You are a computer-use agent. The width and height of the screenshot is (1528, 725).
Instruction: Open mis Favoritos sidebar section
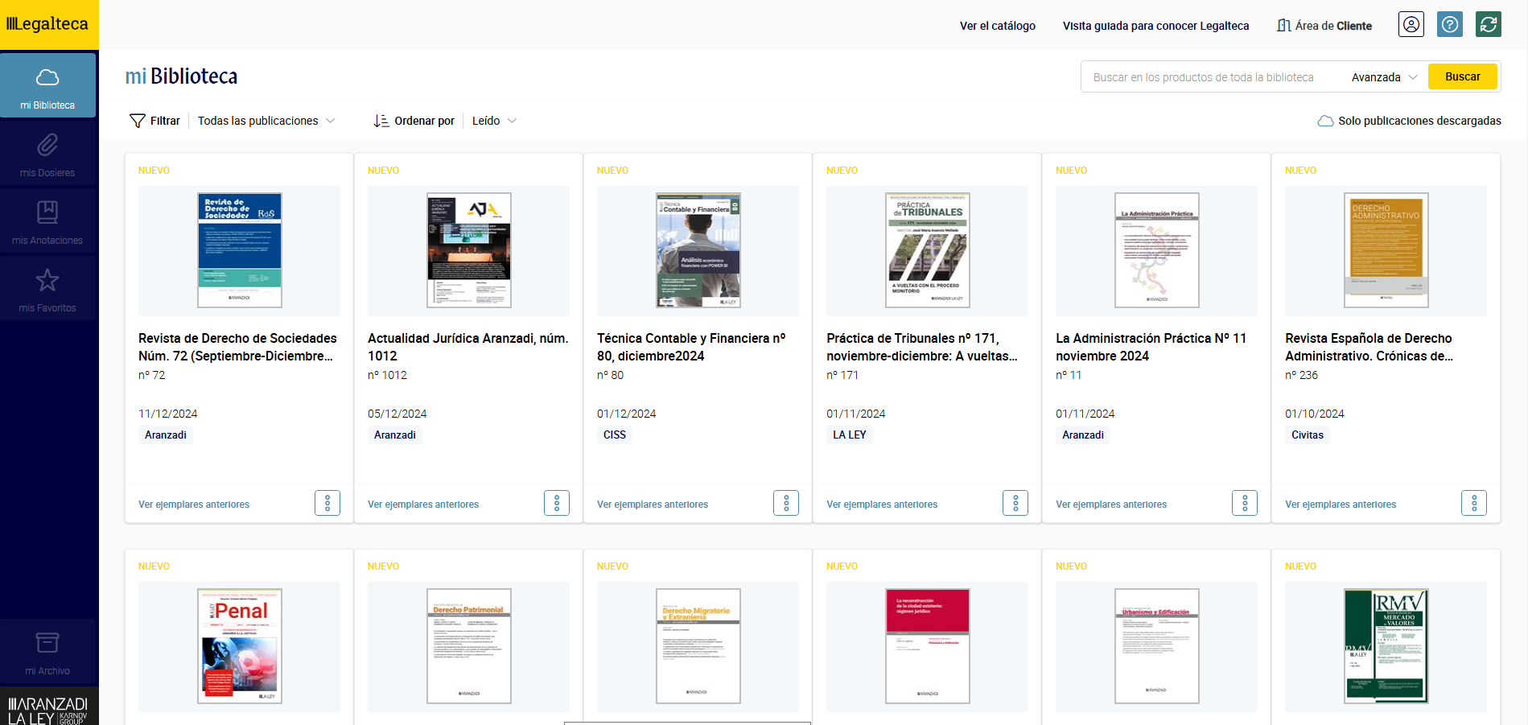(47, 288)
